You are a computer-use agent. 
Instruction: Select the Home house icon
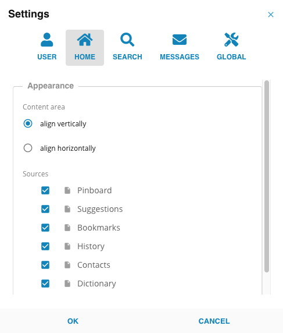pyautogui.click(x=85, y=40)
